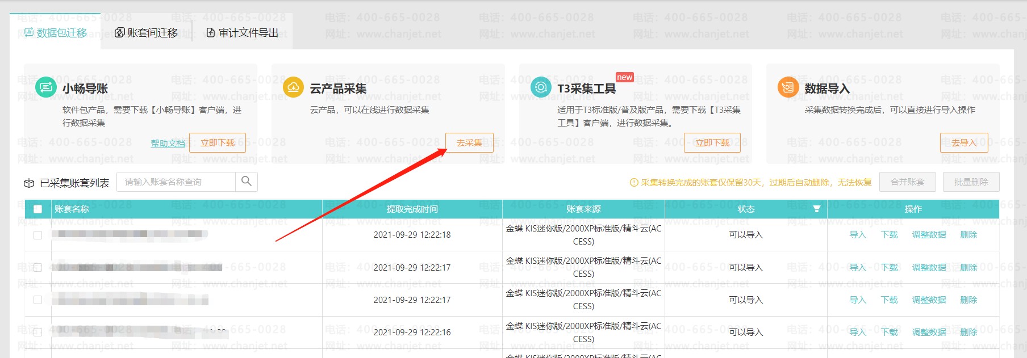Toggle the select-all checkbox in table header
The height and width of the screenshot is (358, 1027).
38,209
